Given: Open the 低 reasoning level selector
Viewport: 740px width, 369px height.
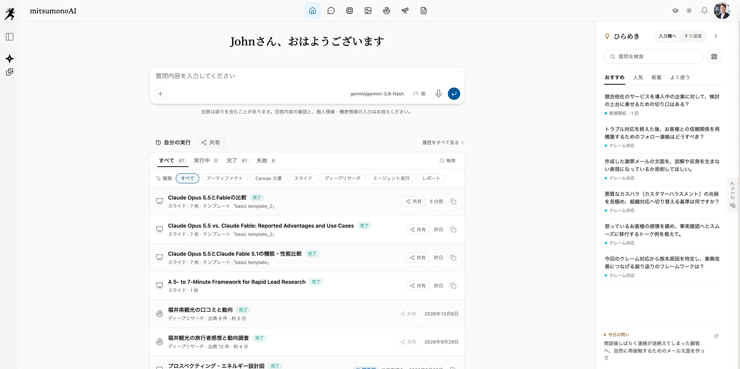Looking at the screenshot, I should click(419, 94).
